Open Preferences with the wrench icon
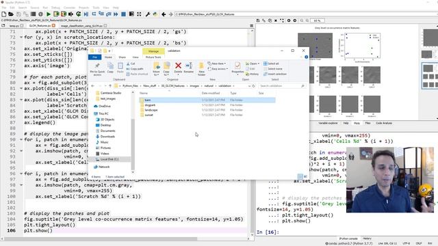Image resolution: width=438 pixels, height=246 pixels. point(148,14)
